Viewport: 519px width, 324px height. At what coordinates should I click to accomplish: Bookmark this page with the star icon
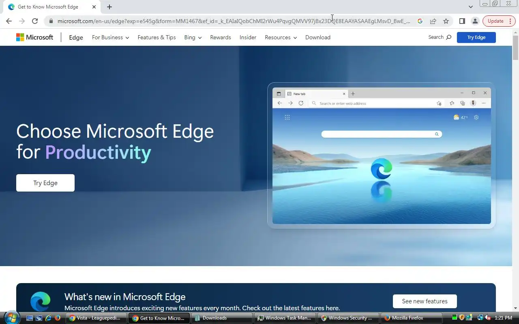[x=446, y=21]
